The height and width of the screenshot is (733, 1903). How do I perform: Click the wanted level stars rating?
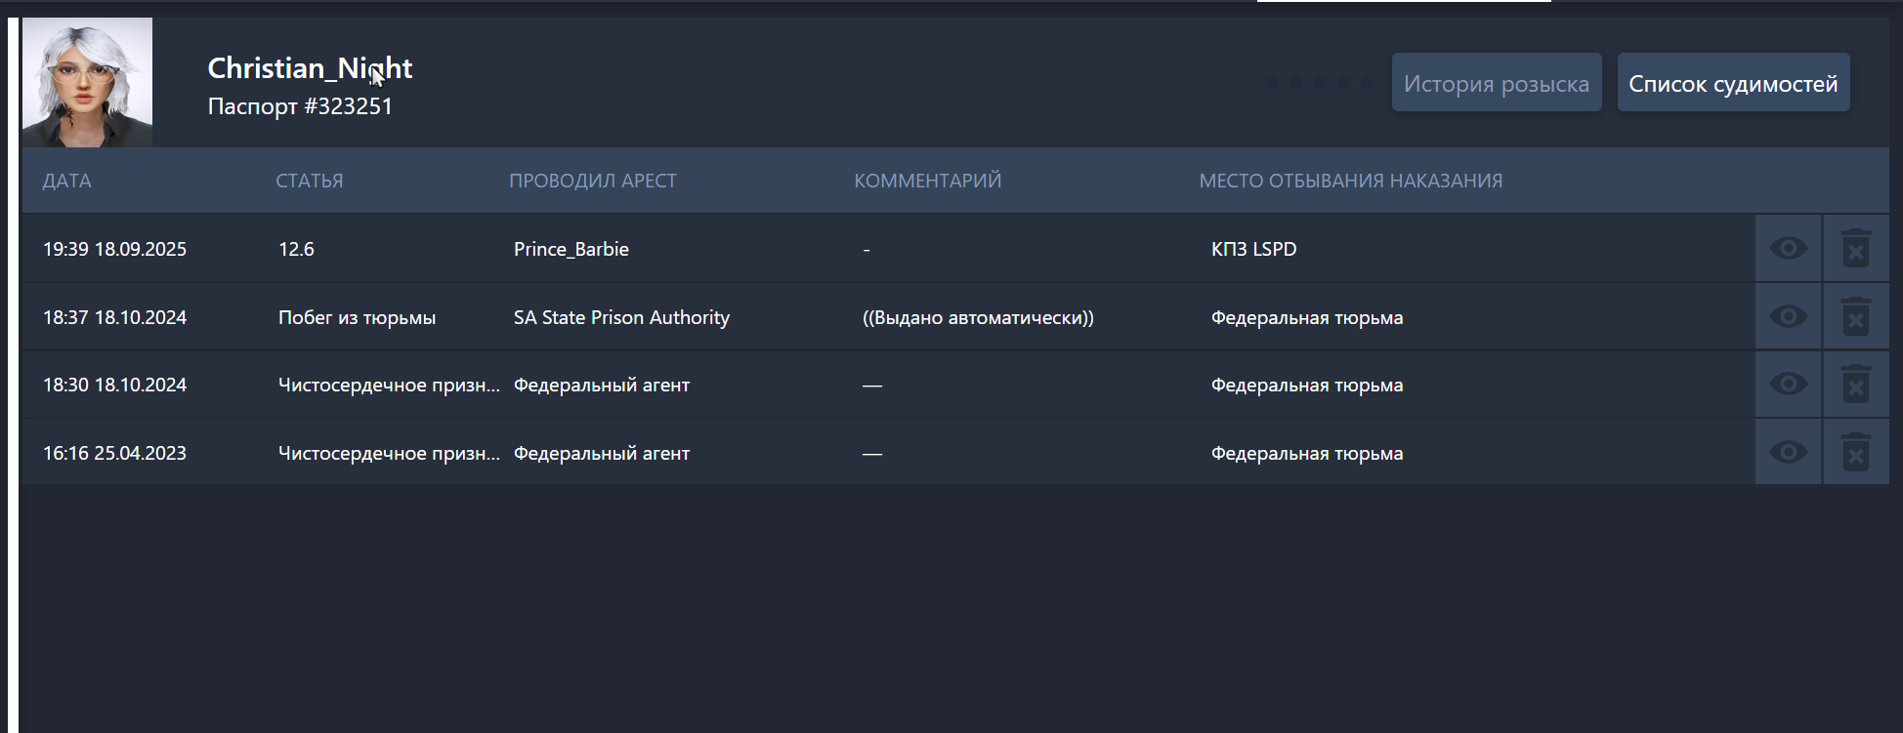1319,83
